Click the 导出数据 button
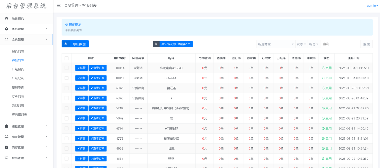The image size is (380, 168). (x=75, y=44)
